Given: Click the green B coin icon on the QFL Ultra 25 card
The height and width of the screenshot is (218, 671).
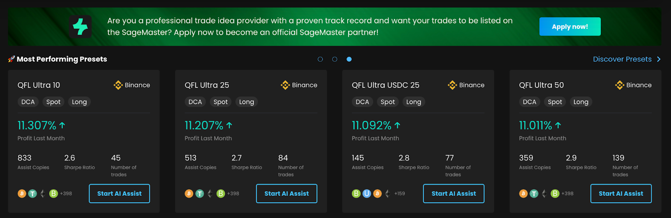Looking at the screenshot, I should [x=221, y=194].
